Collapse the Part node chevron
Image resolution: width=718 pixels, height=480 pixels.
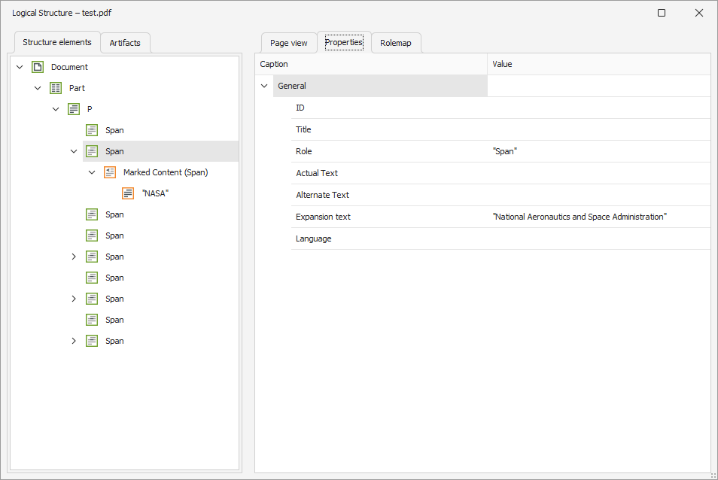[38, 88]
